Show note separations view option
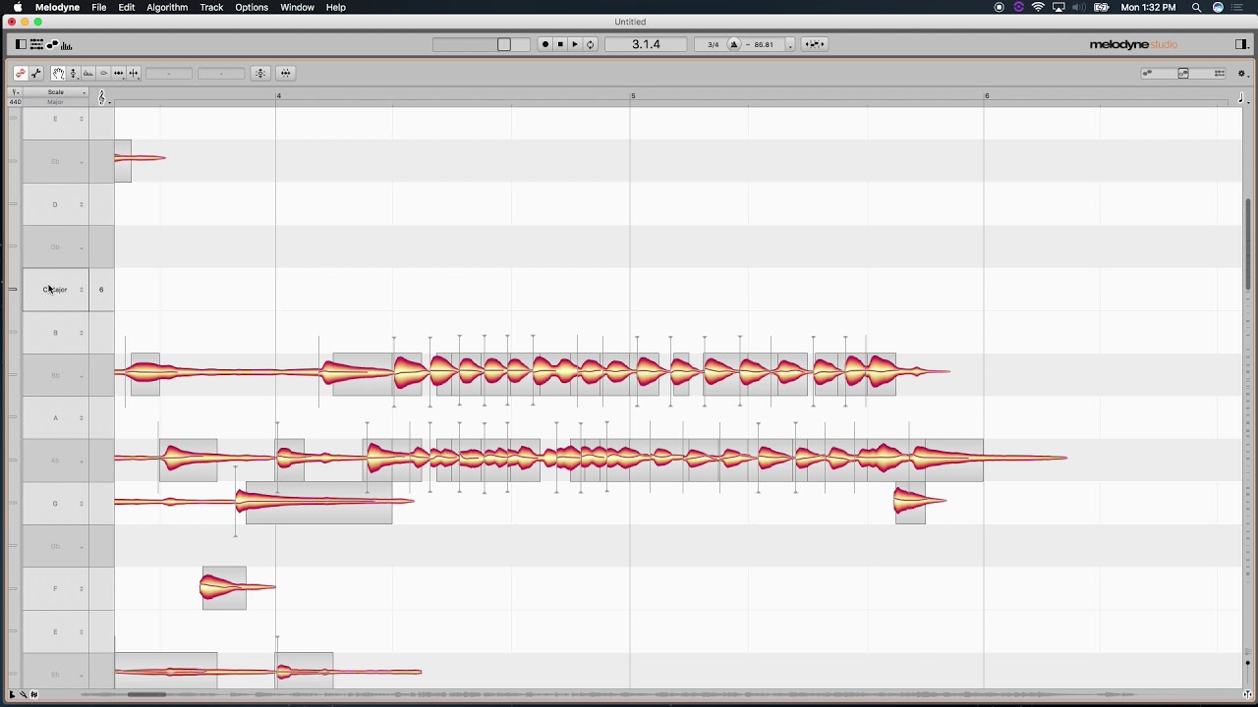This screenshot has width=1258, height=707. [x=1220, y=74]
